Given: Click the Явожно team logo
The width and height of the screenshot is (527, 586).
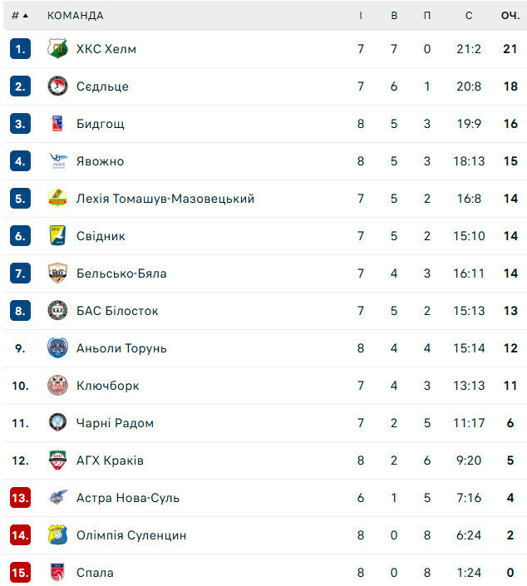Looking at the screenshot, I should [x=57, y=161].
